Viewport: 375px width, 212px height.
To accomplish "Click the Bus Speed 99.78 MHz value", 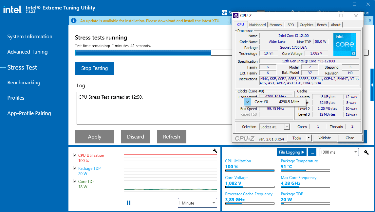I will tap(275, 108).
